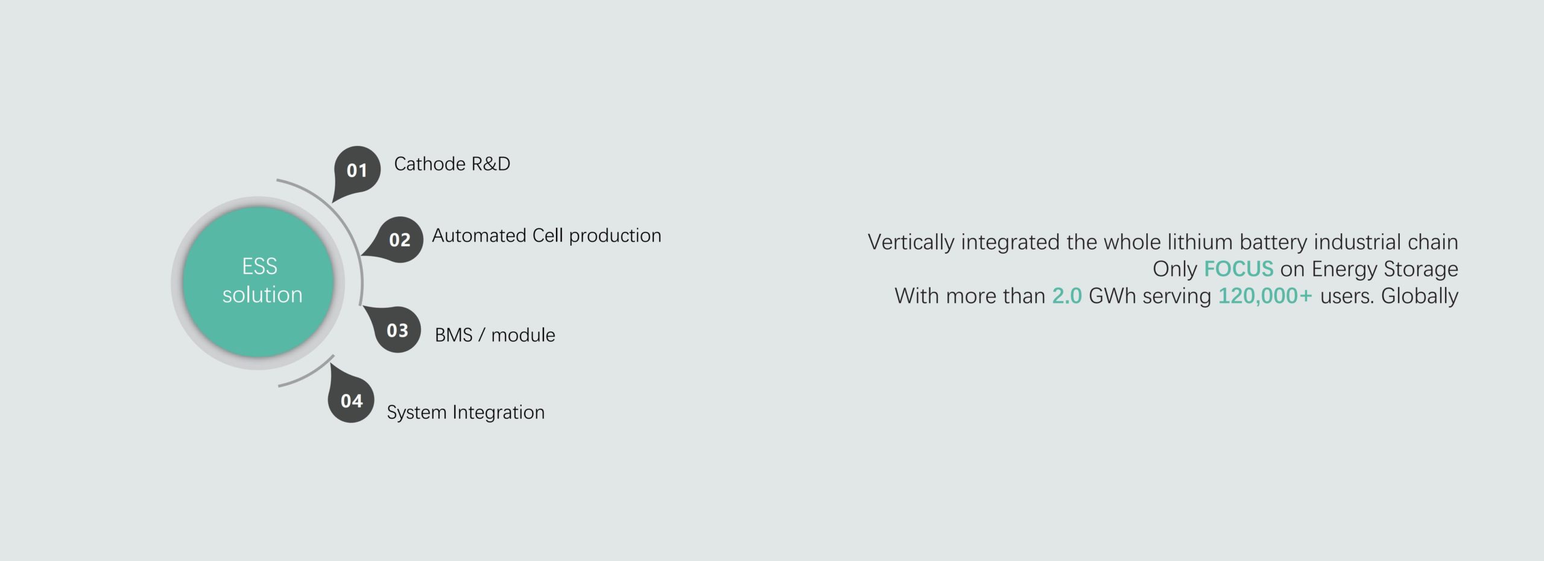Click the 'users. Globally' text
1544x561 pixels.
pyautogui.click(x=1389, y=296)
